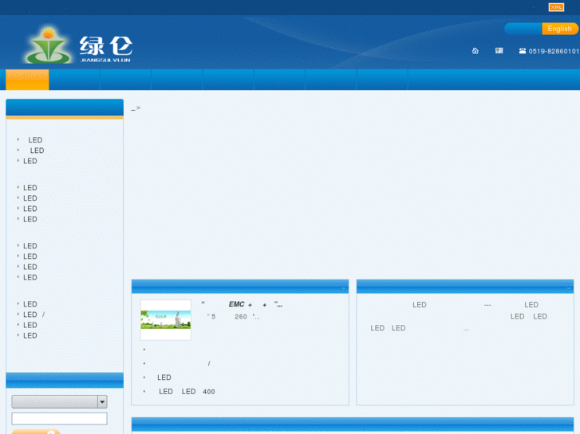
Task: Open the sidebar search category dropdown
Action: coord(59,401)
